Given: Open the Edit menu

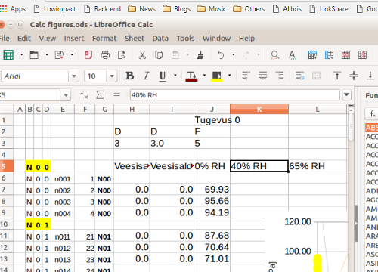Looking at the screenshot, I should click(x=24, y=39).
